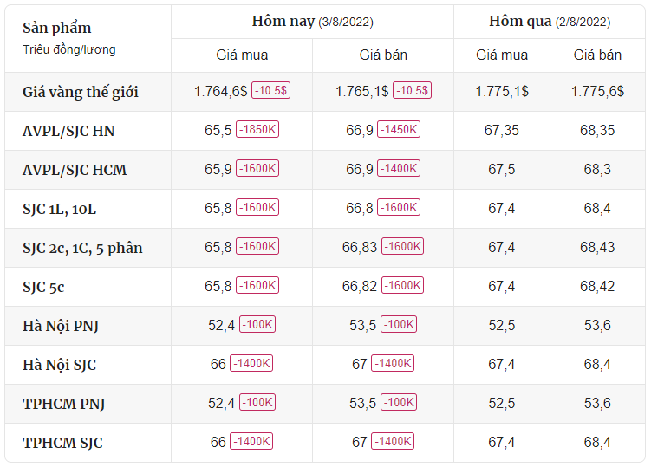This screenshot has width=651, height=467.
Task: Click the Hà Nội PNJ row label
Action: pyautogui.click(x=61, y=326)
